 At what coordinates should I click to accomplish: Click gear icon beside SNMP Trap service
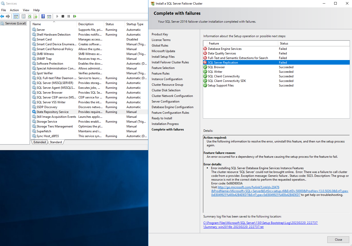pyautogui.click(x=34, y=59)
